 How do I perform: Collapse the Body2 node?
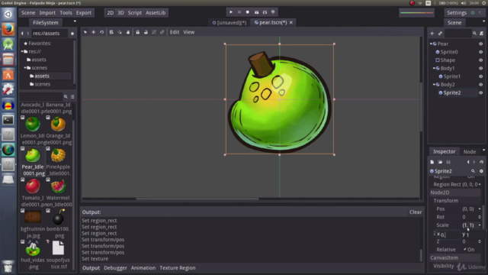tap(434, 85)
